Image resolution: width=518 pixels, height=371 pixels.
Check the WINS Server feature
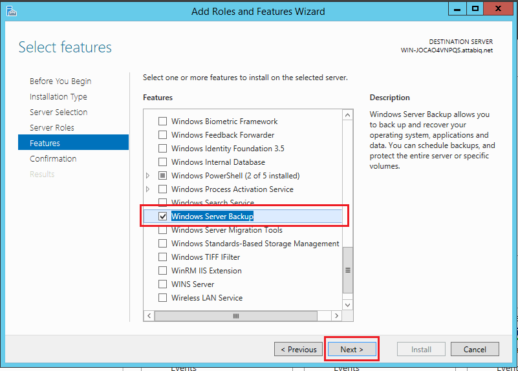163,284
